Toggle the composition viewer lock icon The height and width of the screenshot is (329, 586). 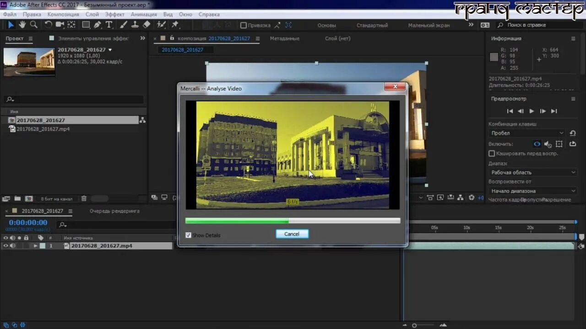(172, 38)
